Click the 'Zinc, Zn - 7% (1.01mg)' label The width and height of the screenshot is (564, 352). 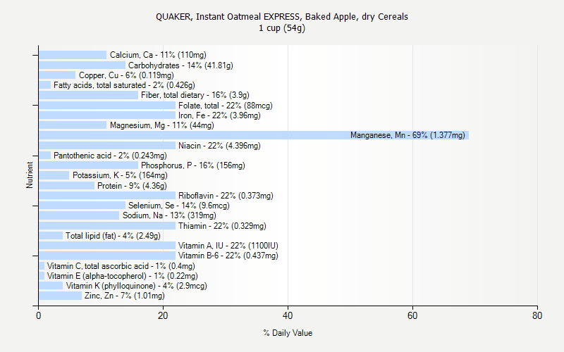(x=125, y=296)
